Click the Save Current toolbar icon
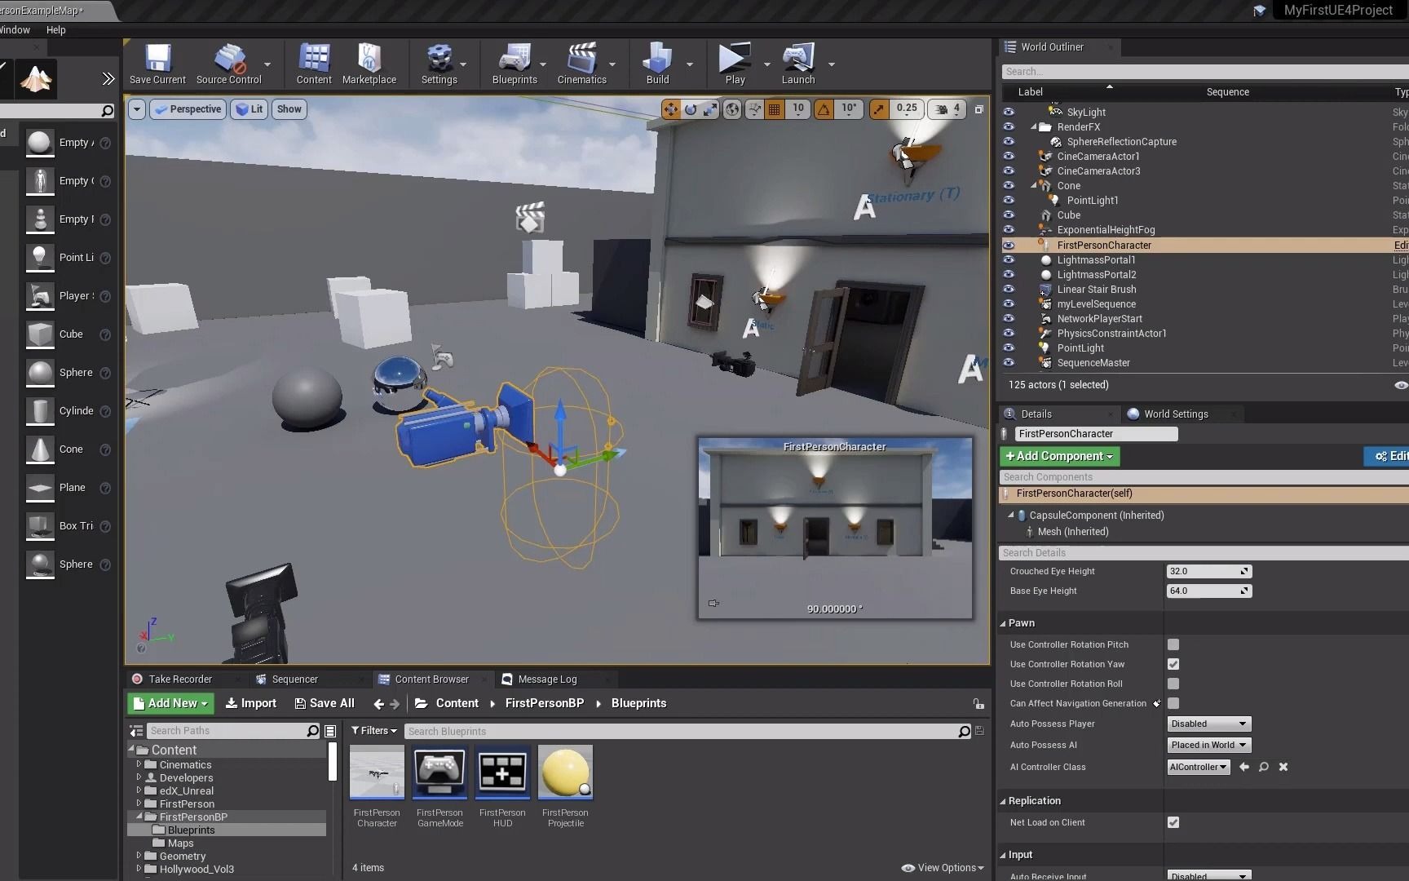Image resolution: width=1409 pixels, height=881 pixels. (157, 64)
